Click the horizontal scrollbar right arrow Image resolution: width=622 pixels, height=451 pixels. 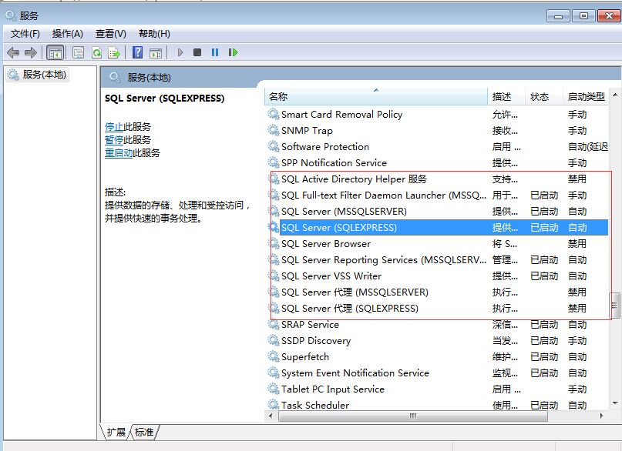(602, 416)
